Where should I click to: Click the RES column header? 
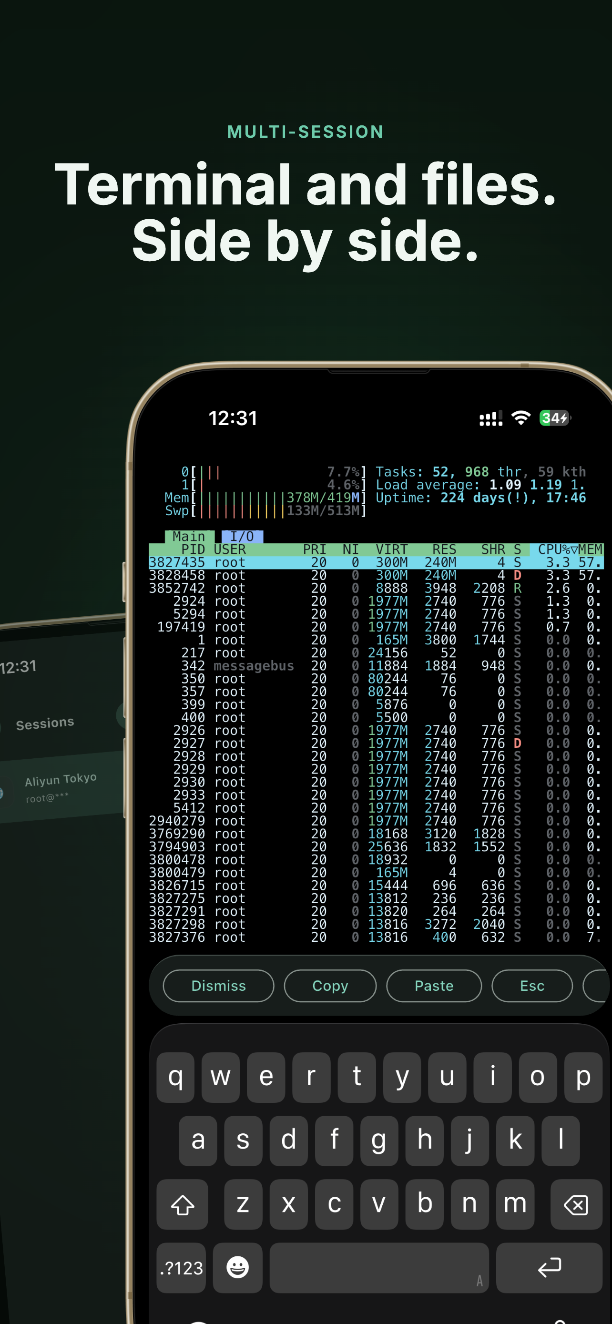coord(444,550)
